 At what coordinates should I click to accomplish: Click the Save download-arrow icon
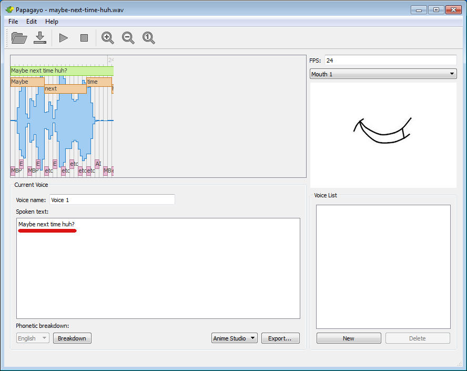pyautogui.click(x=40, y=38)
